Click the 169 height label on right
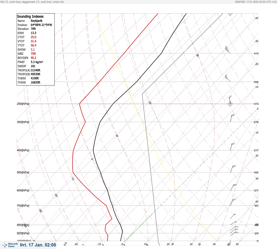 click(256, 172)
